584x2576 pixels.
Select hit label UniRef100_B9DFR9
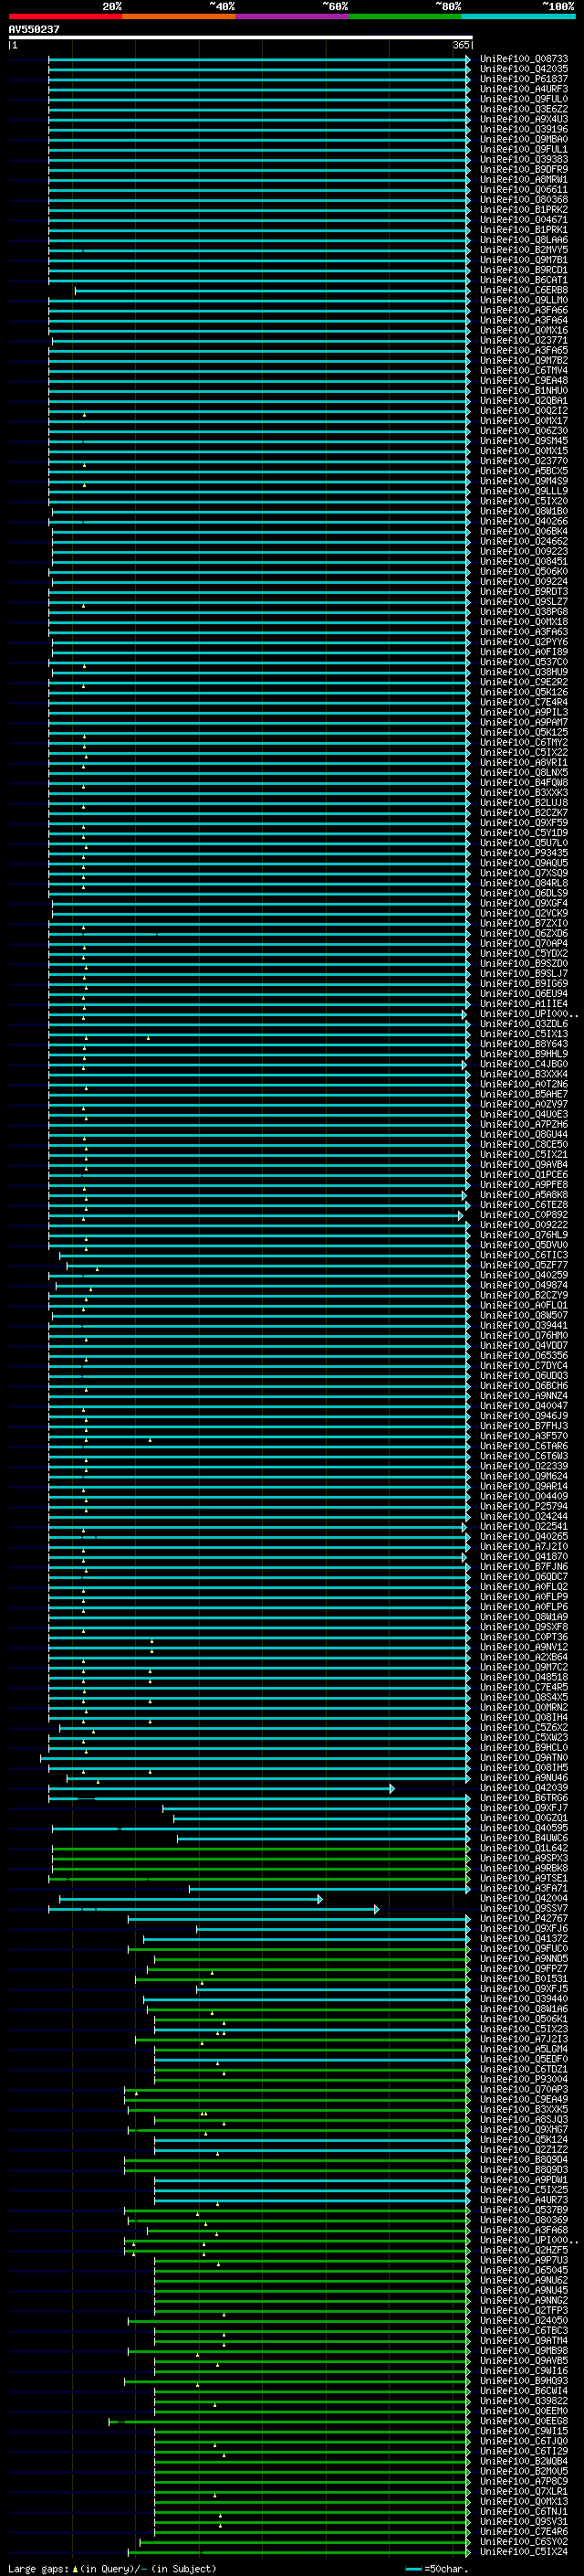pyautogui.click(x=524, y=169)
